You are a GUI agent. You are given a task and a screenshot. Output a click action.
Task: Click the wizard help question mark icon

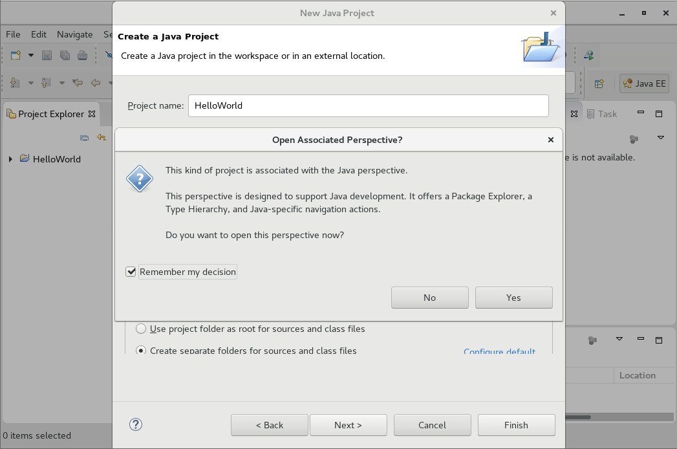(x=136, y=424)
